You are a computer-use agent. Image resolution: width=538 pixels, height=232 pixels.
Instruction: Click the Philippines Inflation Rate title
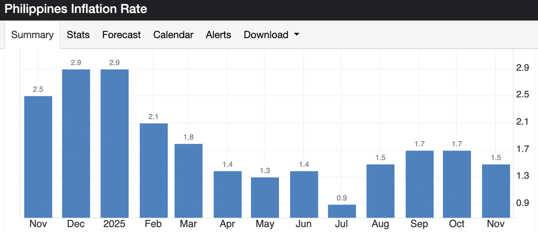pyautogui.click(x=76, y=9)
